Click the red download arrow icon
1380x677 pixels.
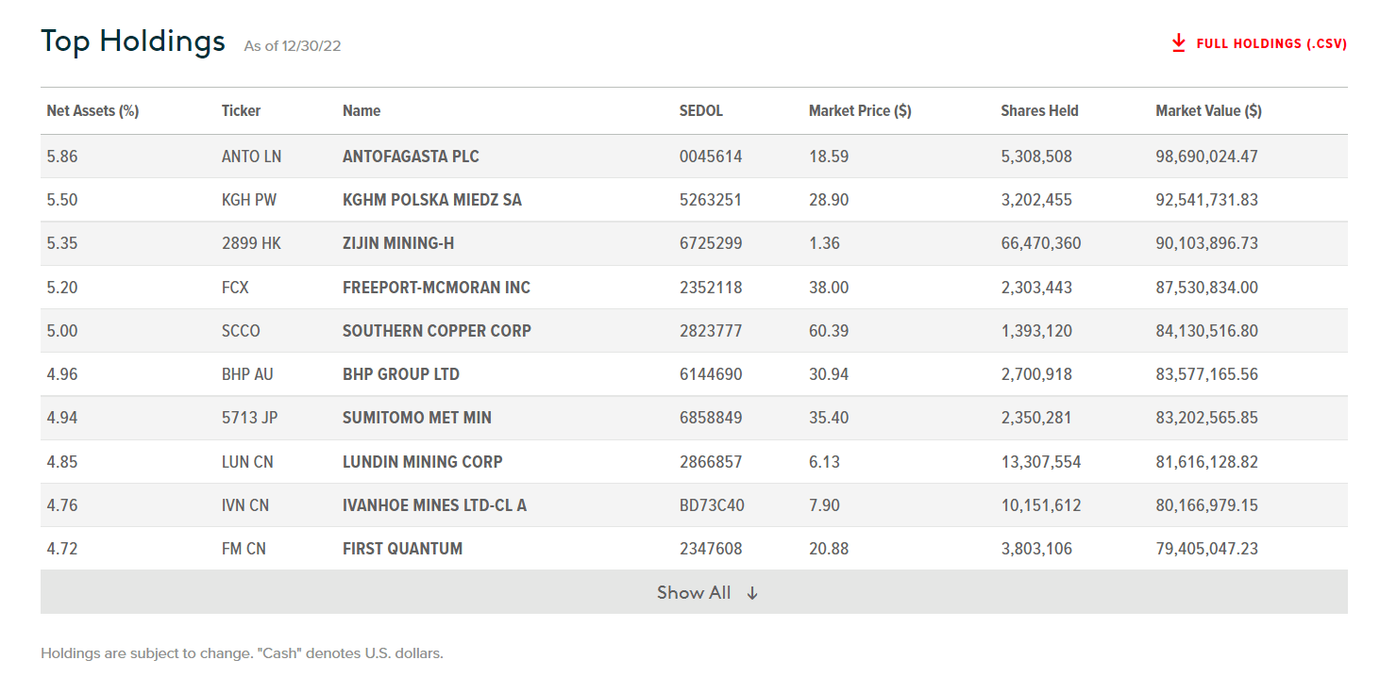pyautogui.click(x=1178, y=43)
